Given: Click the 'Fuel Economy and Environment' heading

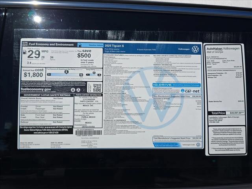Looking at the screenshot, I should 51,44.
